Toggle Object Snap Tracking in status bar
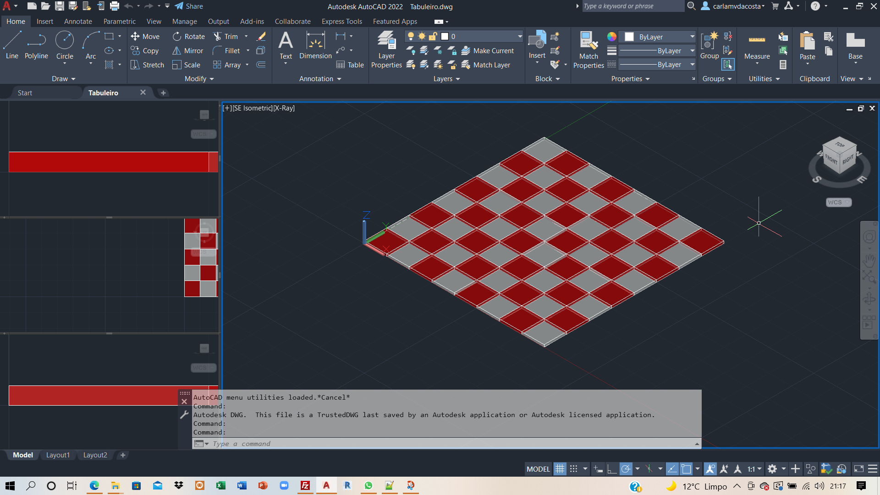This screenshot has width=880, height=495. (x=672, y=469)
